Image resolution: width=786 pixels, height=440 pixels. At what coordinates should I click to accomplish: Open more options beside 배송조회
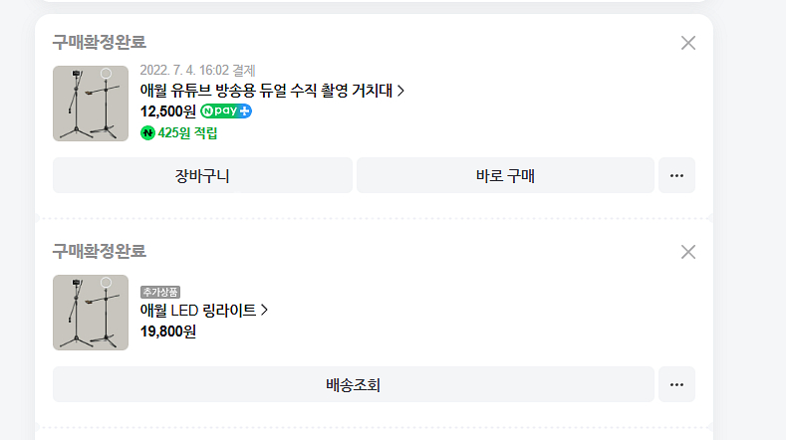click(x=676, y=384)
